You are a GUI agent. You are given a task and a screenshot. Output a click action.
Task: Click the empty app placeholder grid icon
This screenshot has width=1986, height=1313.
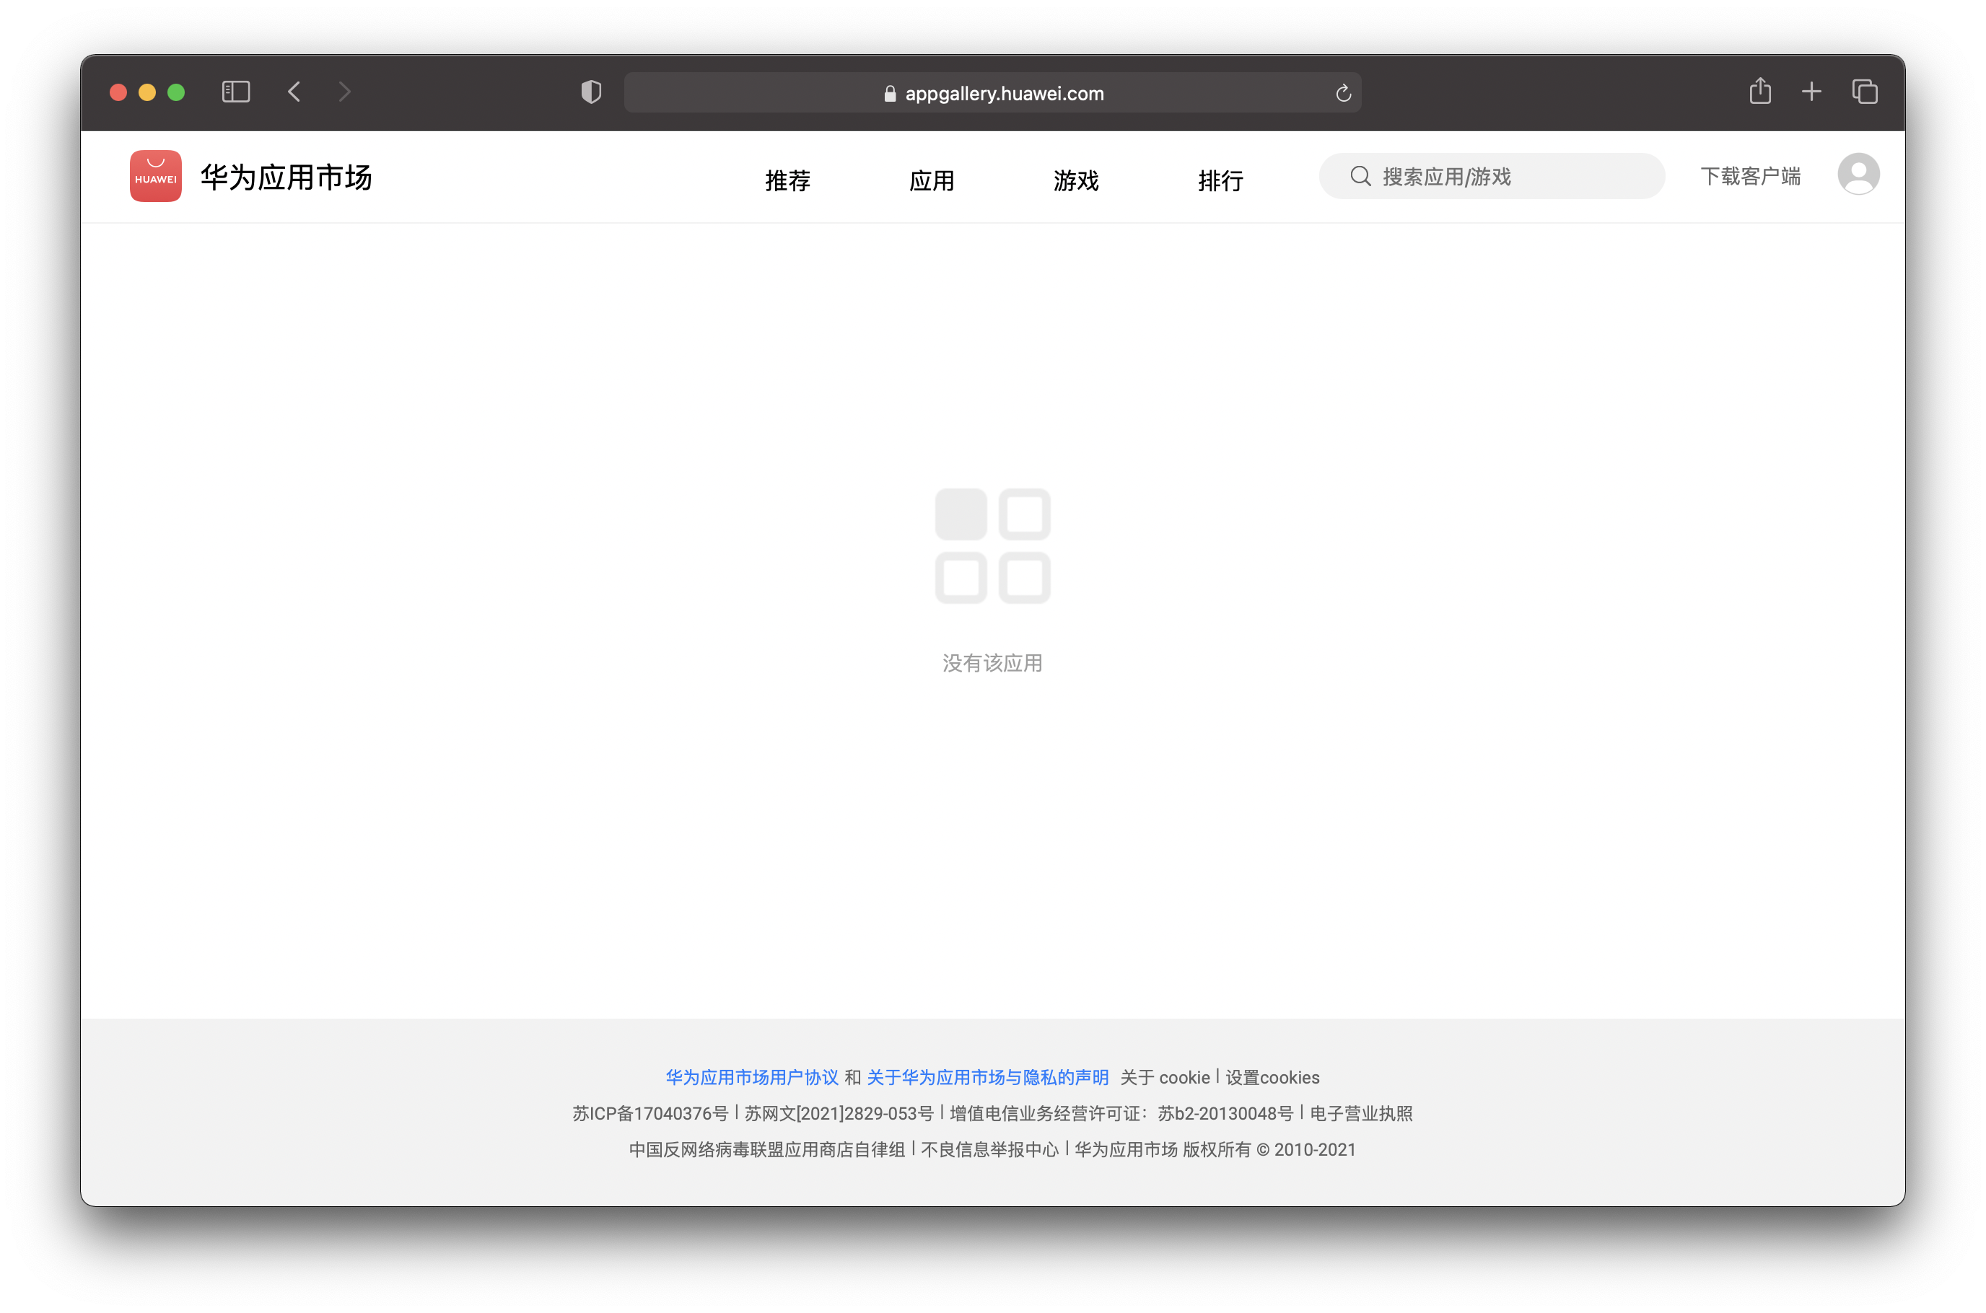[992, 546]
